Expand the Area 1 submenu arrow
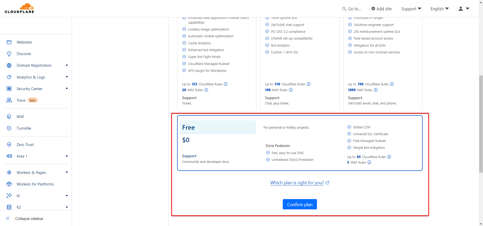 [x=67, y=156]
